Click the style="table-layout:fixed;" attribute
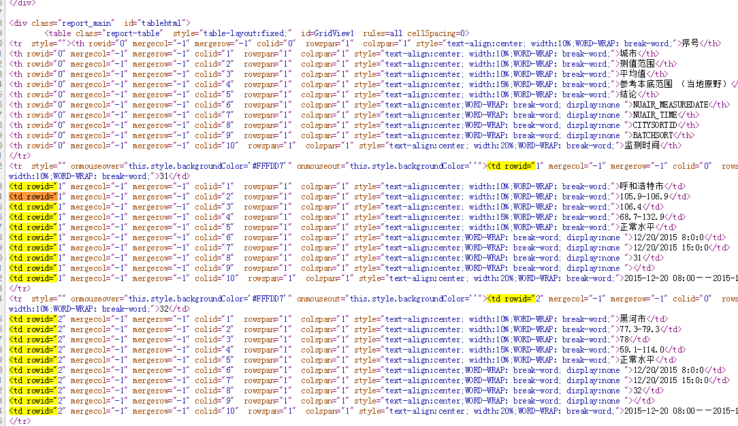 pyautogui.click(x=232, y=33)
